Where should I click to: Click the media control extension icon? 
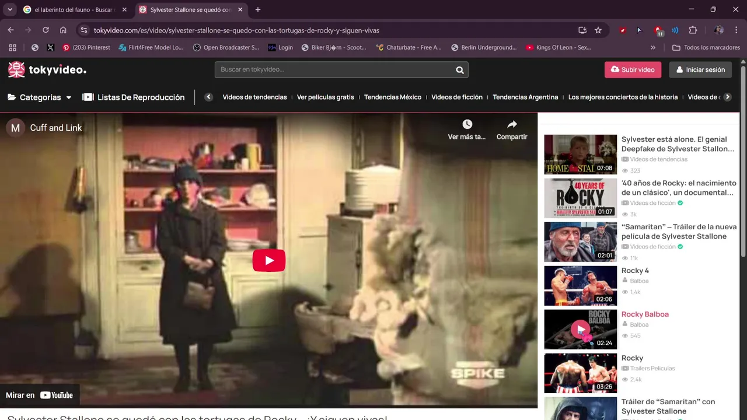tap(675, 30)
